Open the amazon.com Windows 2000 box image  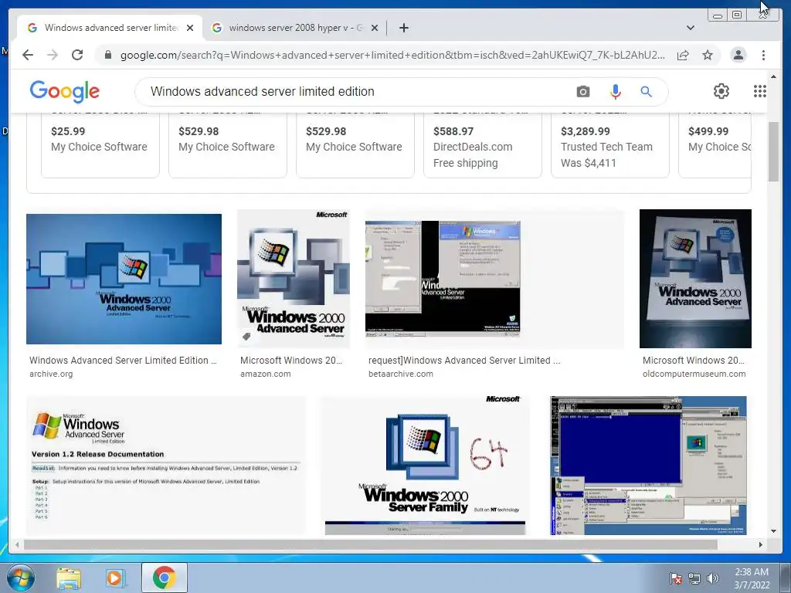coord(293,279)
